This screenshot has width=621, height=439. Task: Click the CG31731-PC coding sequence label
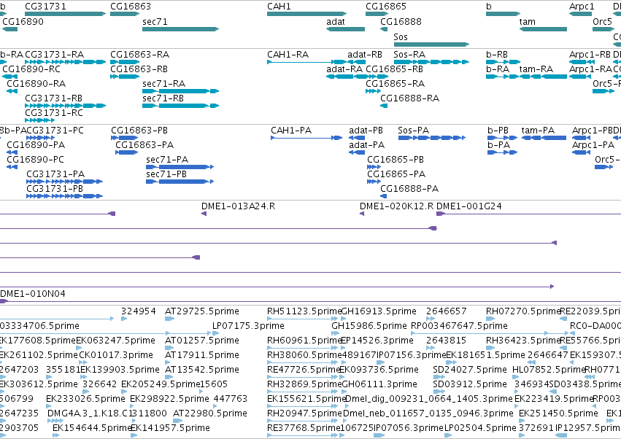55,131
